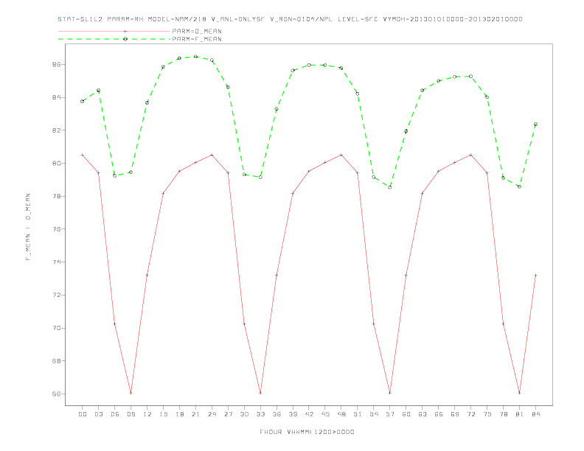584x451 pixels.
Task: Select red O_MEAN minimum point at hour 57
Action: [390, 393]
